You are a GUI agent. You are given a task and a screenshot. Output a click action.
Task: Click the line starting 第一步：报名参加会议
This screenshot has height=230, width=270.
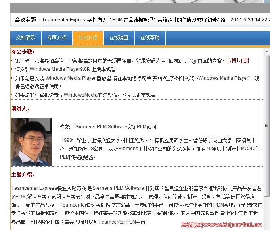pyautogui.click(x=120, y=61)
